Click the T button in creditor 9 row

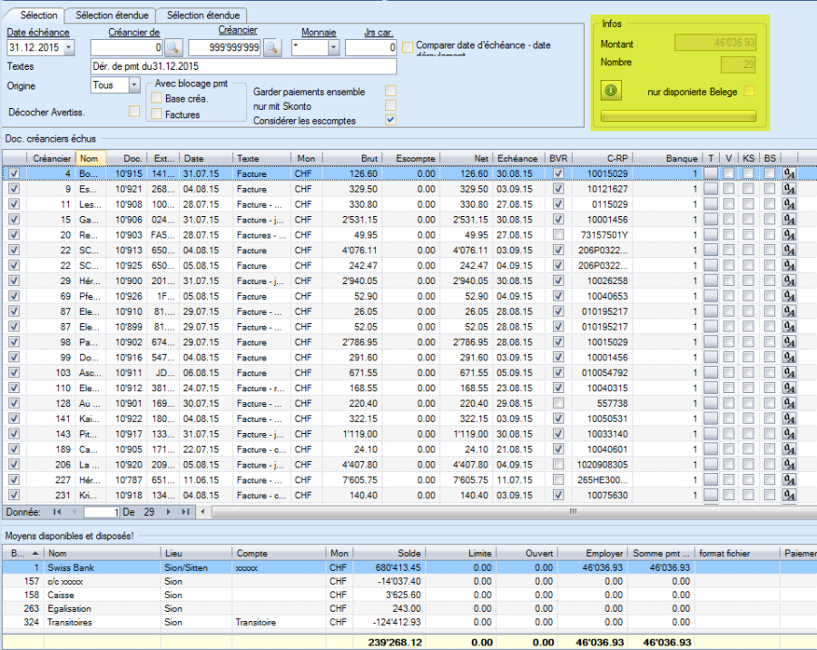click(x=711, y=189)
